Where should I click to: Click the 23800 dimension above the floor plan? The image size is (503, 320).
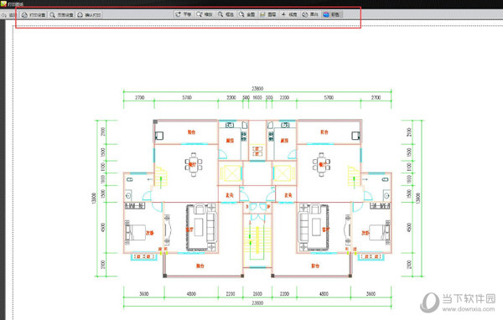tap(257, 89)
